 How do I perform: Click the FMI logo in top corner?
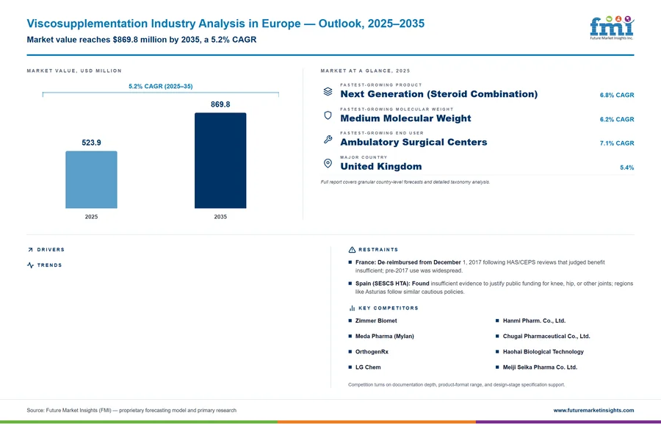click(612, 28)
